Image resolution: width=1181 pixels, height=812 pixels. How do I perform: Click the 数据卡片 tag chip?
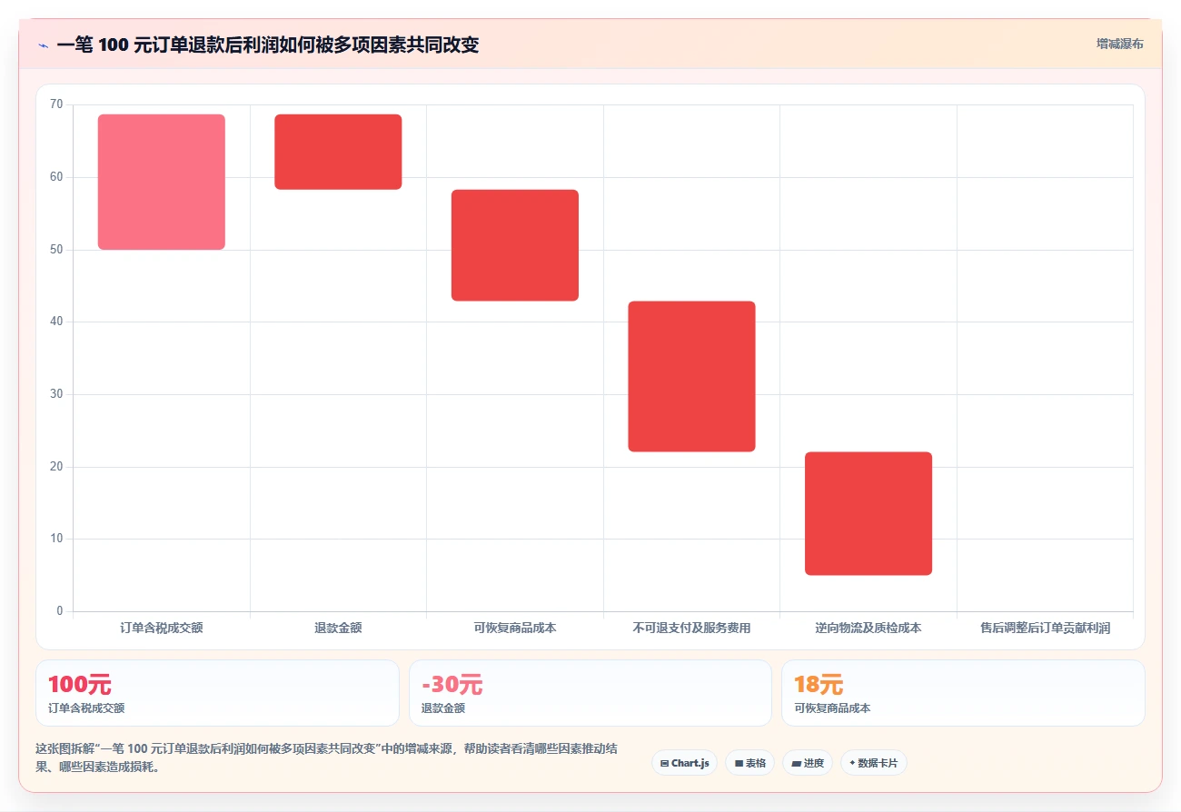(x=873, y=763)
